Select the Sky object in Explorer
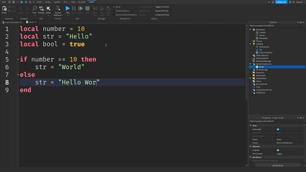The image size is (306, 172). 261,50
